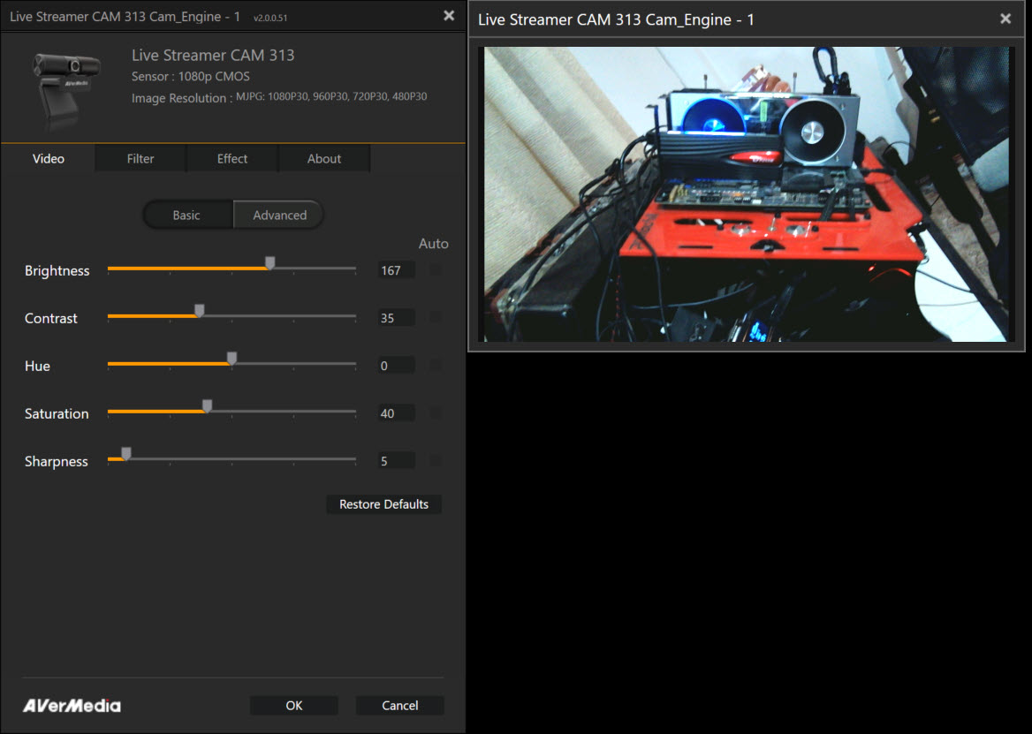Screen dimensions: 1032x734
Task: Click the Hue value field 0
Action: [x=396, y=366]
